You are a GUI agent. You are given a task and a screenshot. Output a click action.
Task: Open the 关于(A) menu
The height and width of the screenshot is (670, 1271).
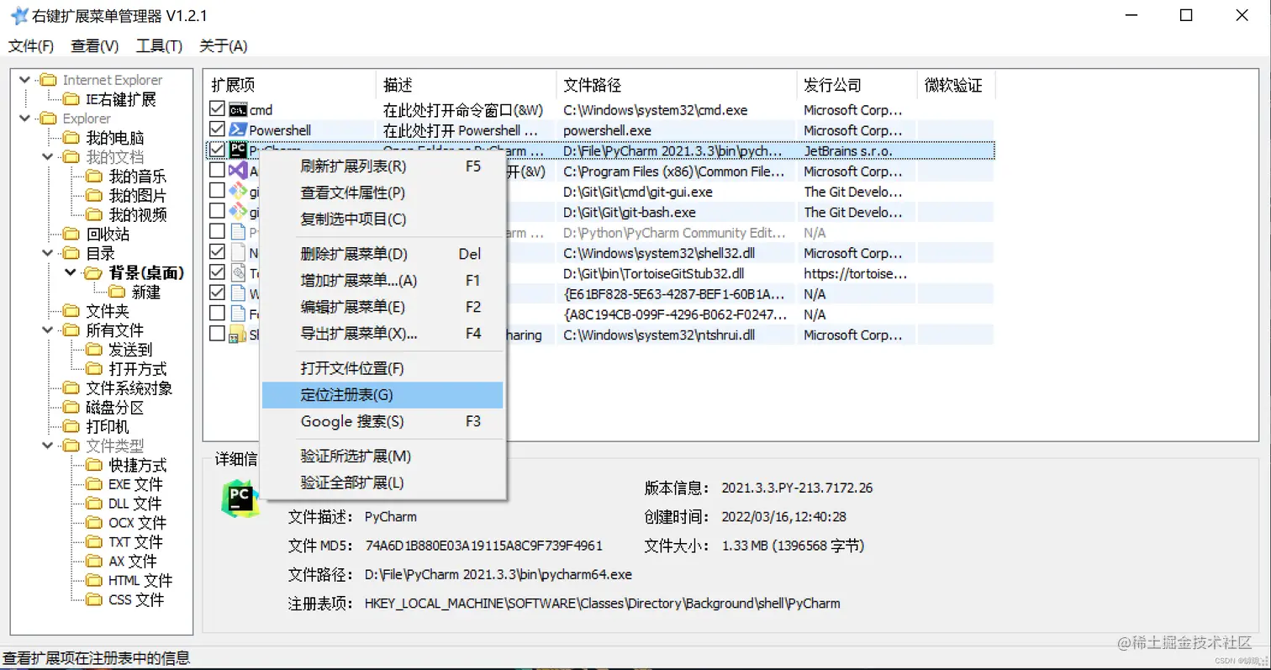click(x=224, y=46)
